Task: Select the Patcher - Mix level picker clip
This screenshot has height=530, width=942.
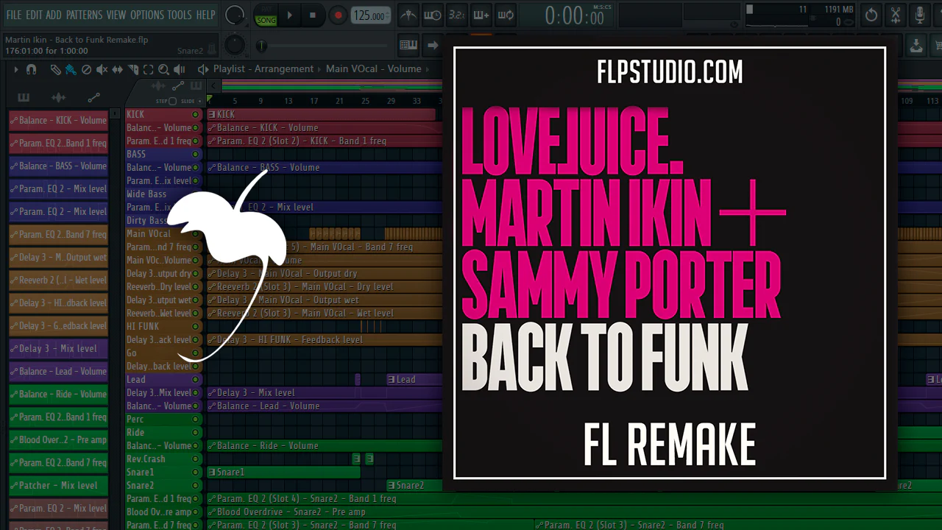Action: point(59,486)
